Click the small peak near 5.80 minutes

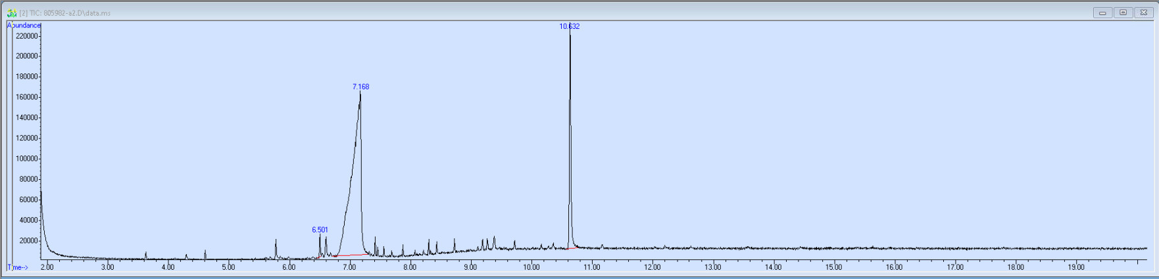(276, 249)
